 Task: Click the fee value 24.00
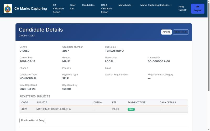click(115, 109)
